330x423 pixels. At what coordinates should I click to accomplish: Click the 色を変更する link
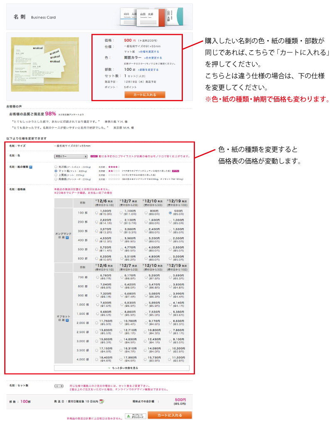[153, 58]
